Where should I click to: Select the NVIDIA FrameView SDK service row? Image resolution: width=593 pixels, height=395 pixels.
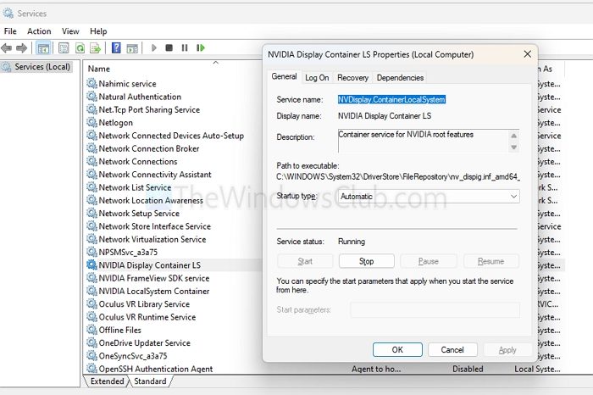(153, 278)
